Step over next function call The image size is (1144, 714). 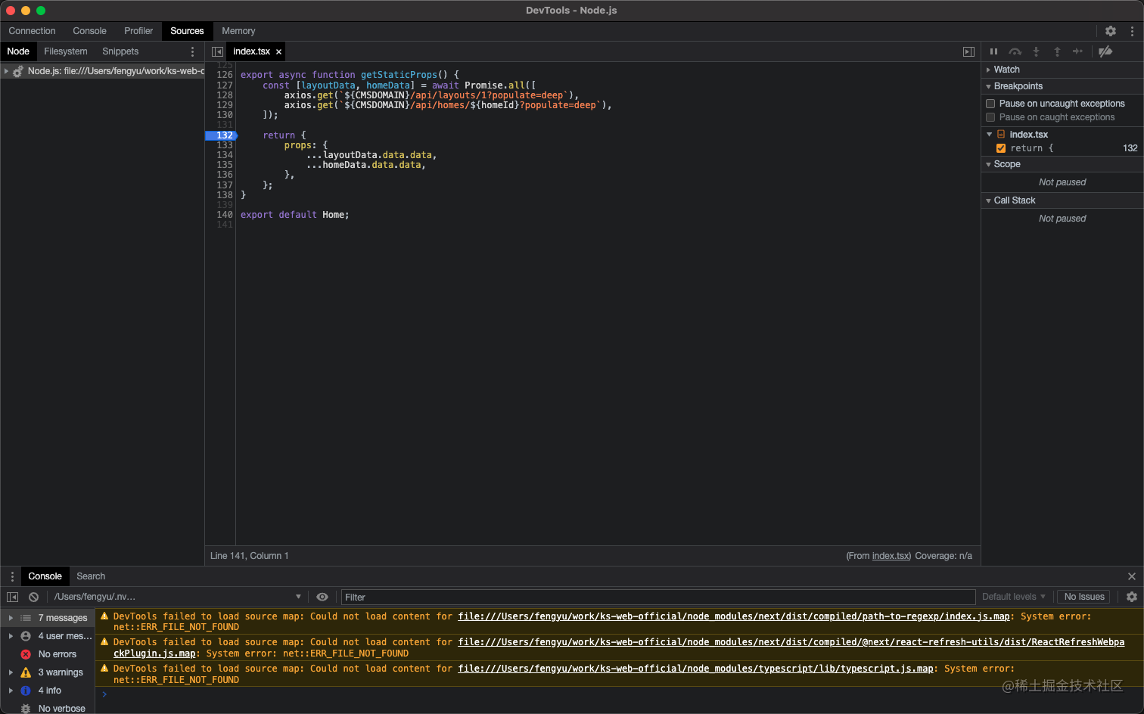tap(1015, 51)
